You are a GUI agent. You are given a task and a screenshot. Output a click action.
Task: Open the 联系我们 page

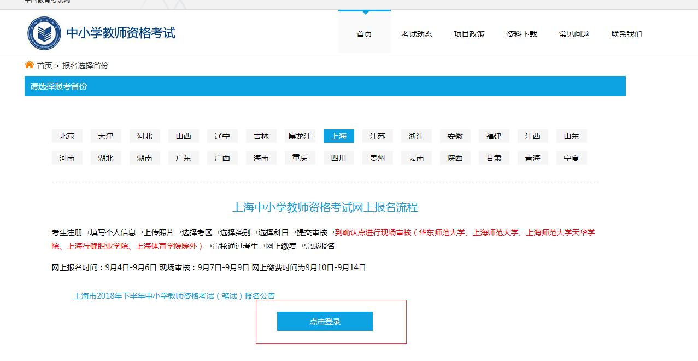pos(626,34)
